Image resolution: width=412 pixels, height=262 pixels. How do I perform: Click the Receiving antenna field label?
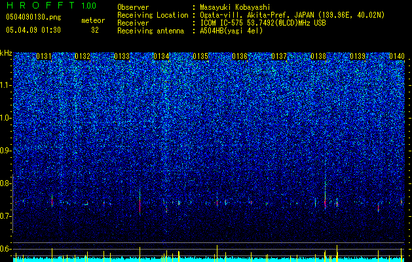[x=151, y=31]
